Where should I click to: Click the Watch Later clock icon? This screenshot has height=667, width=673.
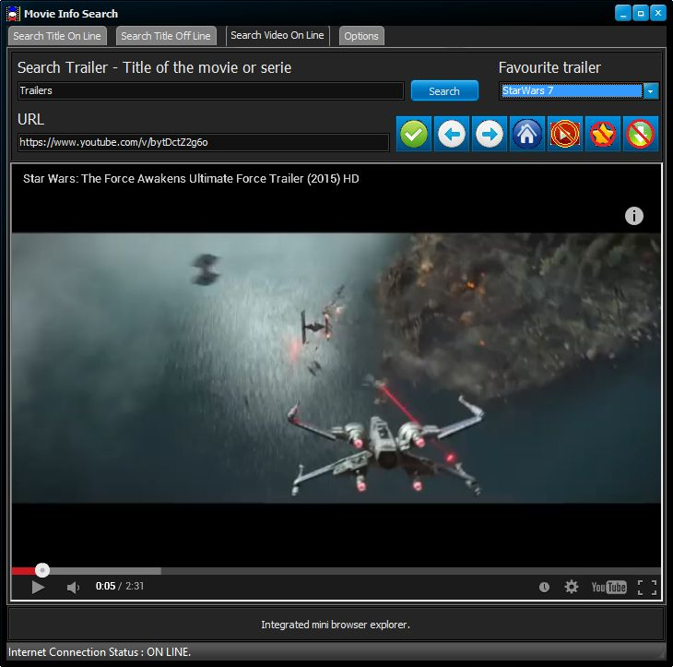pos(544,587)
